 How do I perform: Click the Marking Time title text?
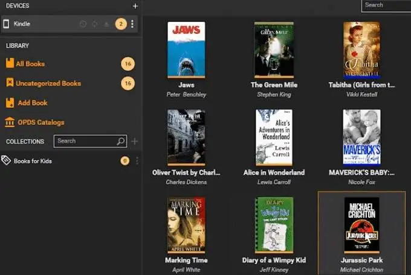click(186, 261)
